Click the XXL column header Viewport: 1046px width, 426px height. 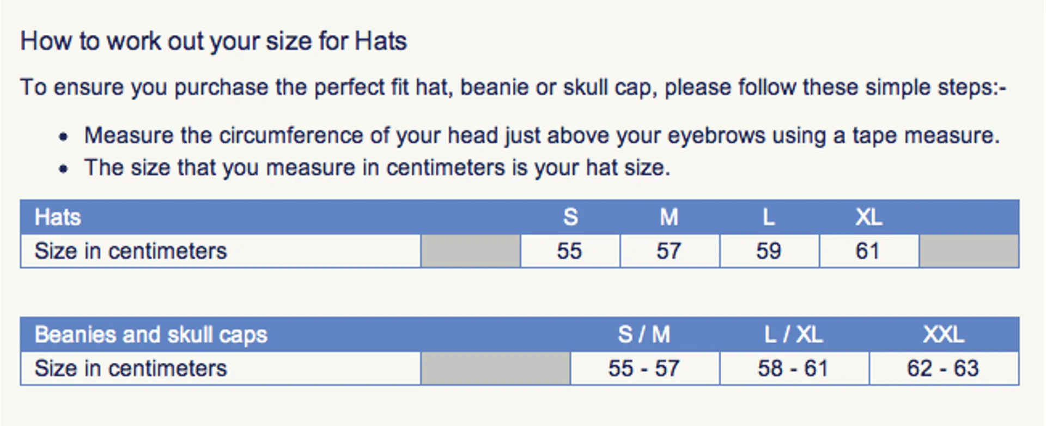pyautogui.click(x=944, y=334)
